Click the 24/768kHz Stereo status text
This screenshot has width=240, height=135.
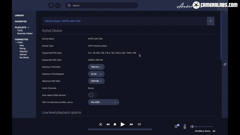coord(202,131)
